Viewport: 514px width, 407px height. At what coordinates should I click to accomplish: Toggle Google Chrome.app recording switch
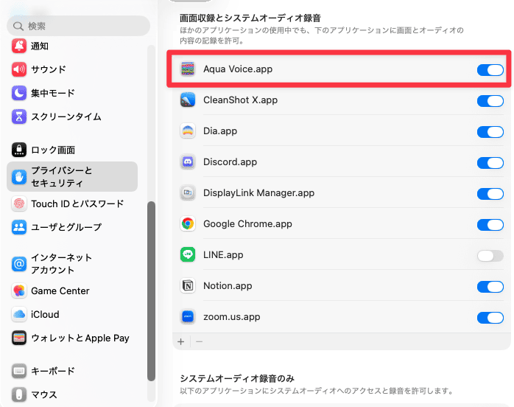pos(490,224)
